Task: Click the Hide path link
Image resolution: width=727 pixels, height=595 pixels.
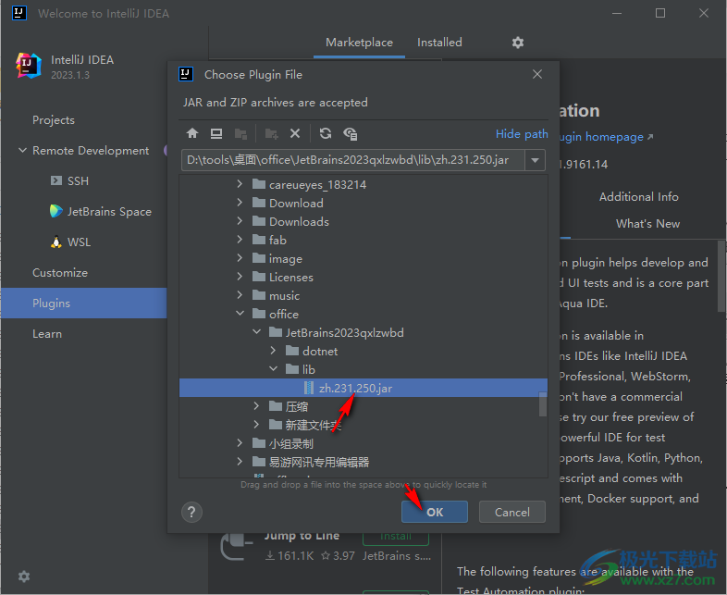Action: click(x=522, y=134)
